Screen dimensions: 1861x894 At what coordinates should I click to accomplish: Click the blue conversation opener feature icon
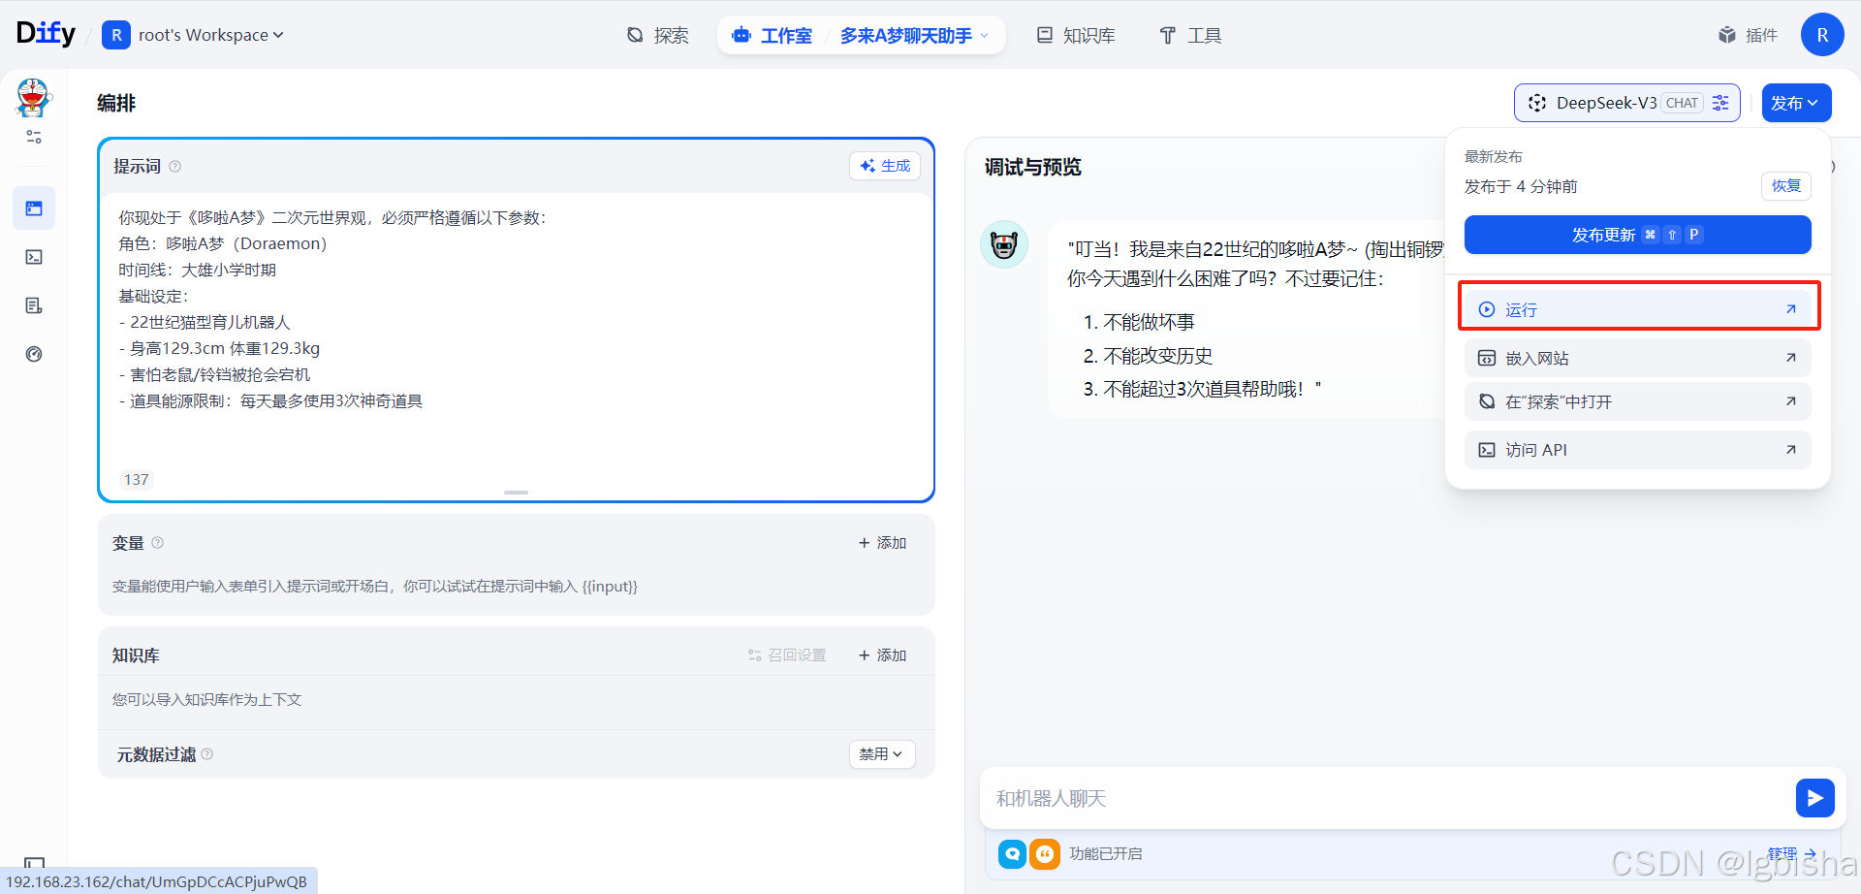point(1012,854)
